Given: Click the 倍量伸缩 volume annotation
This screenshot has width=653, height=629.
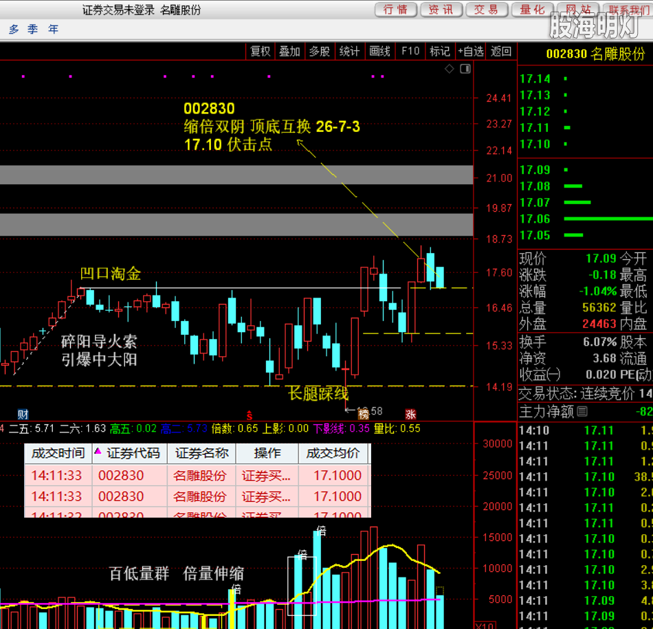Looking at the screenshot, I should pyautogui.click(x=214, y=573).
